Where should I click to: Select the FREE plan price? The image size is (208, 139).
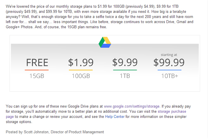37,62
